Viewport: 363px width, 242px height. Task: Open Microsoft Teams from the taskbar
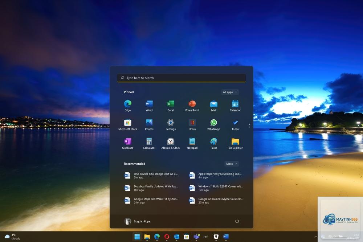click(x=196, y=237)
